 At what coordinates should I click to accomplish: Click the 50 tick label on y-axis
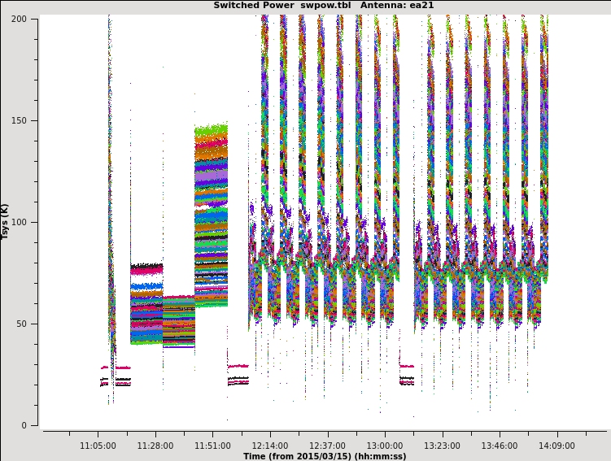point(21,324)
